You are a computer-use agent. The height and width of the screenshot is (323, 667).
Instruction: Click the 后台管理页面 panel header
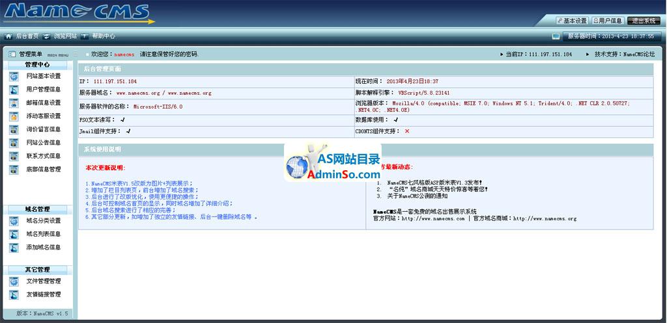pyautogui.click(x=365, y=69)
